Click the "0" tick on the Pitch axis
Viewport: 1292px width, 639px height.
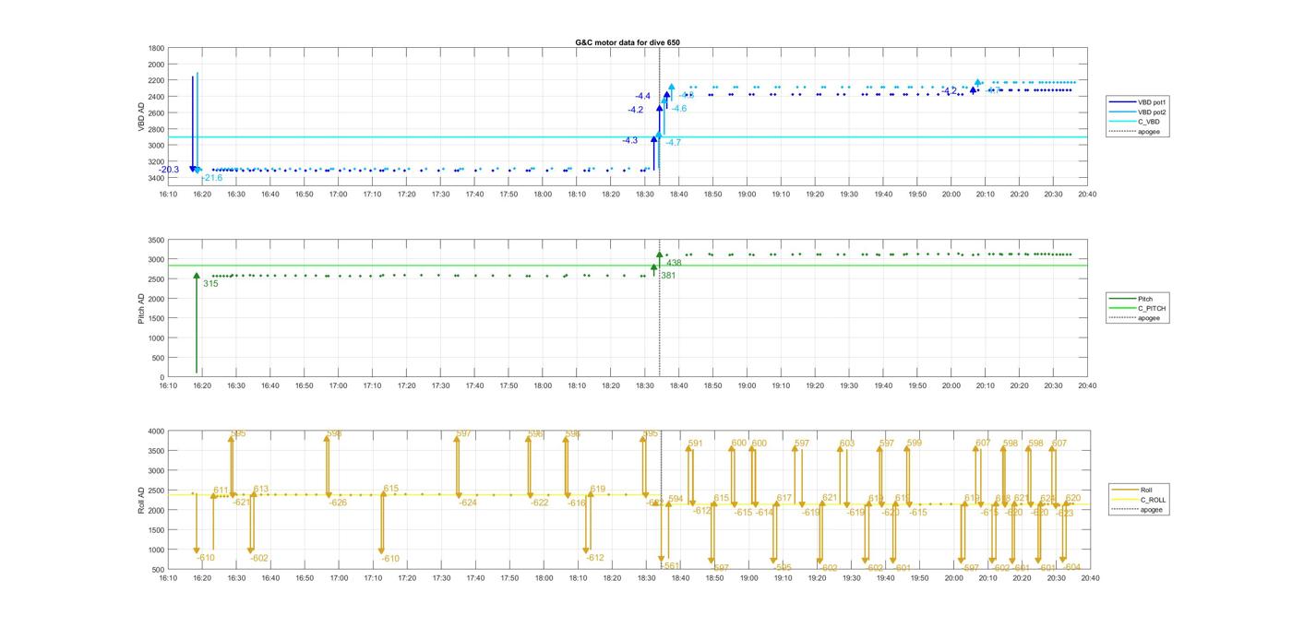point(163,378)
